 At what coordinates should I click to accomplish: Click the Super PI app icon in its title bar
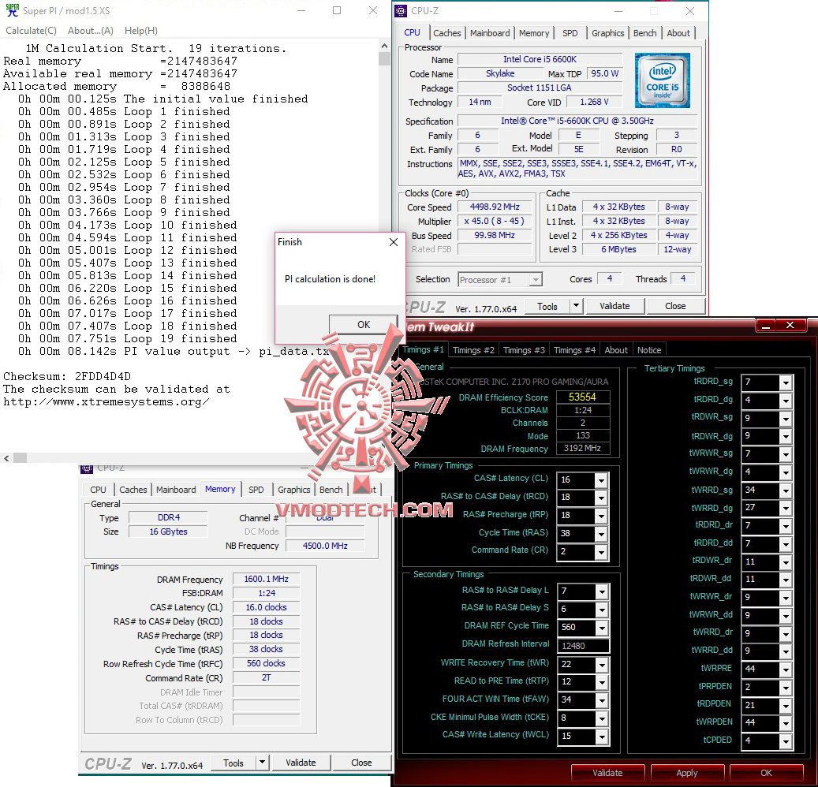12,10
